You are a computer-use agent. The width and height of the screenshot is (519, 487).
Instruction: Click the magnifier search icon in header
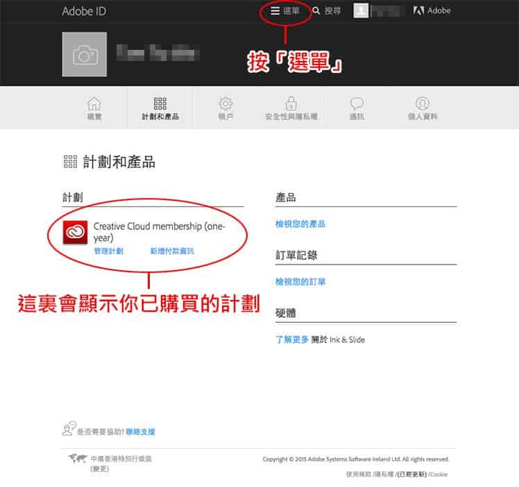coord(316,11)
